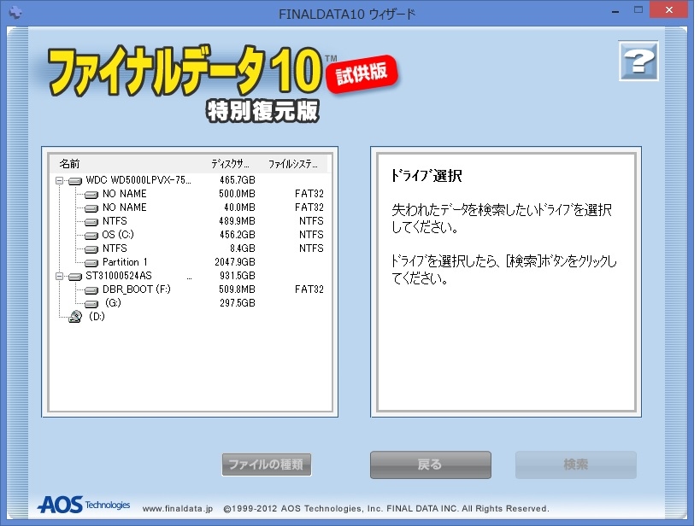700x526 pixels.
Task: Select the ST31000524AS disk label
Action: pos(119,275)
